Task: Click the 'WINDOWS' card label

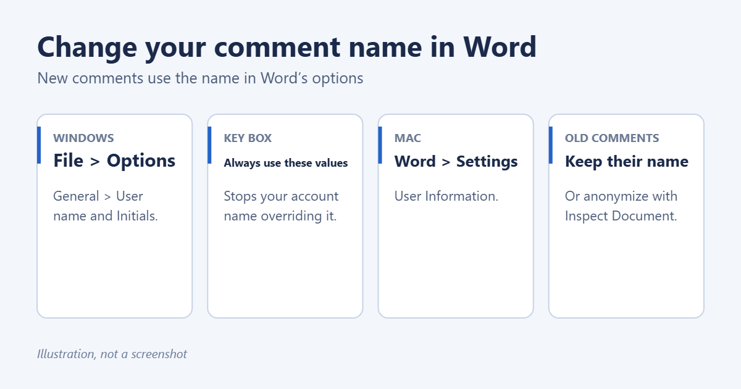Action: pos(83,138)
